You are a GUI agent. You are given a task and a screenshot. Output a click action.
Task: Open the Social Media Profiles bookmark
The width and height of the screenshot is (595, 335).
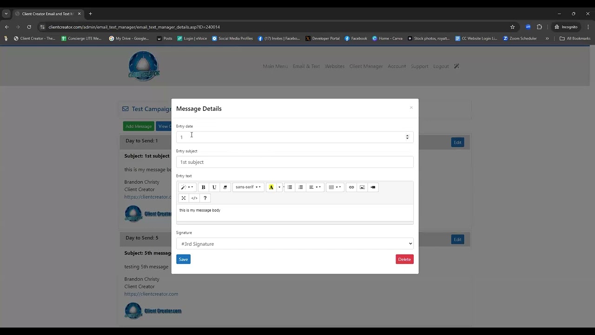pyautogui.click(x=232, y=39)
